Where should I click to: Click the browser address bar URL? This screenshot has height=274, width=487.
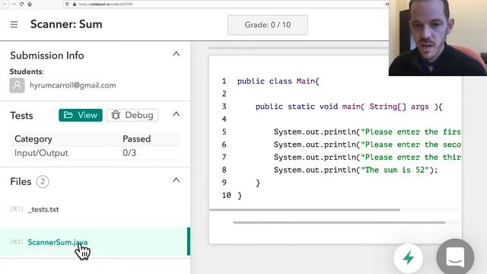105,4
